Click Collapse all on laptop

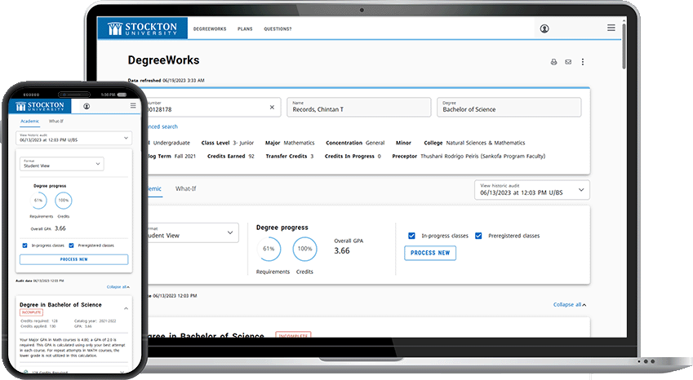pyautogui.click(x=570, y=304)
